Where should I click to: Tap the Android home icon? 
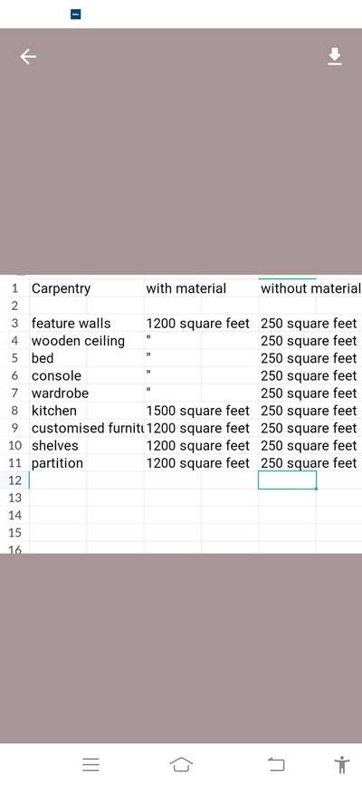[181, 764]
